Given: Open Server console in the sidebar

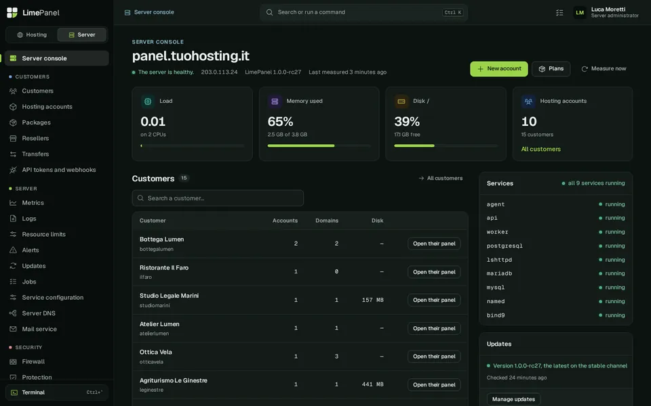Looking at the screenshot, I should pos(57,58).
